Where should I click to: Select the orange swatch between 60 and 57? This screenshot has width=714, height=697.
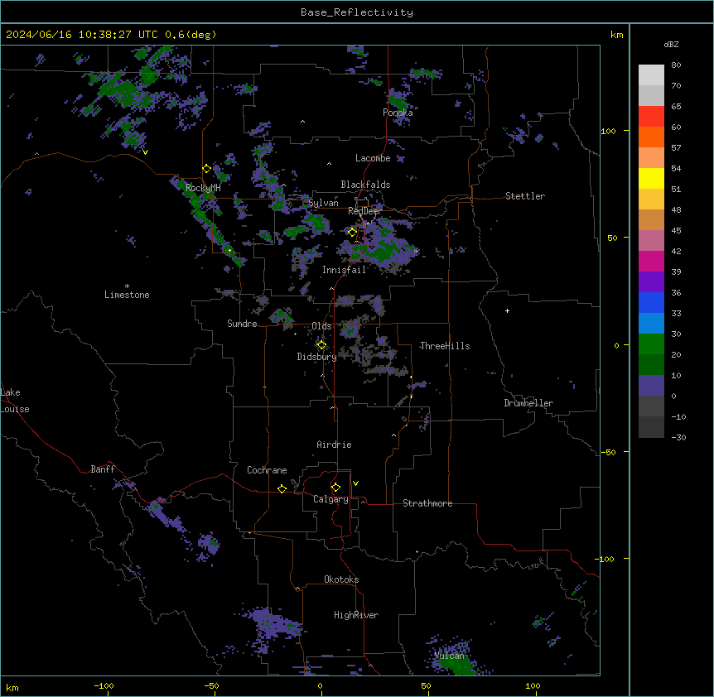tap(651, 137)
